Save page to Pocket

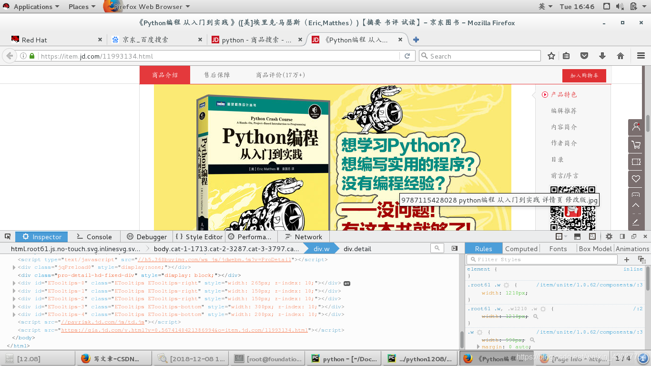[584, 56]
